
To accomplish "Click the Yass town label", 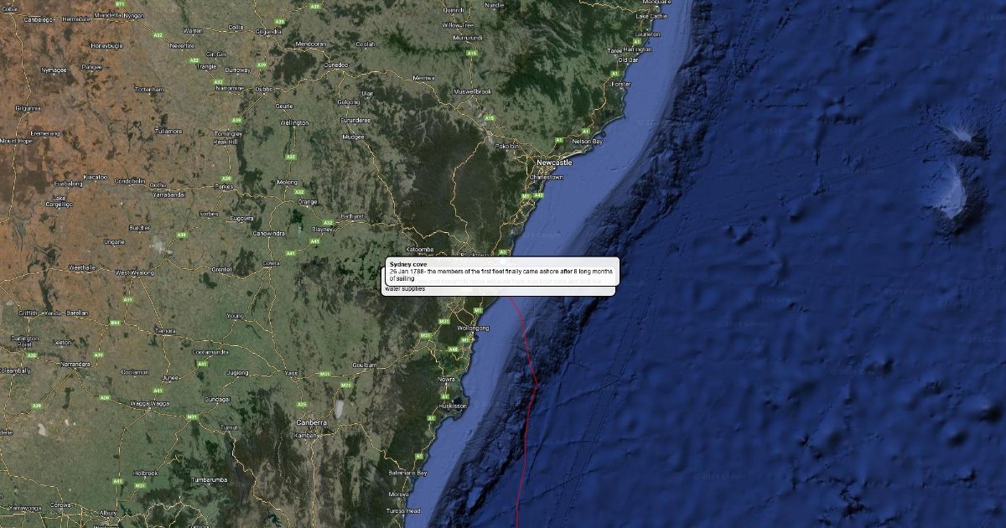I will pyautogui.click(x=291, y=372).
